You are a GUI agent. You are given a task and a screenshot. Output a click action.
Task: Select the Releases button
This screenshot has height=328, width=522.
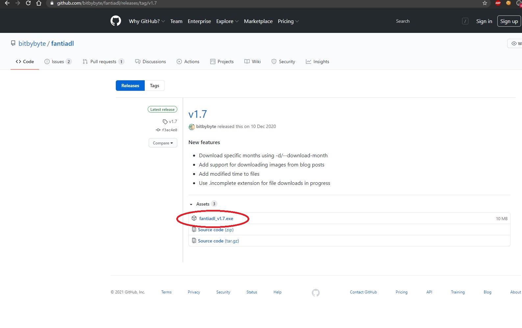point(130,86)
